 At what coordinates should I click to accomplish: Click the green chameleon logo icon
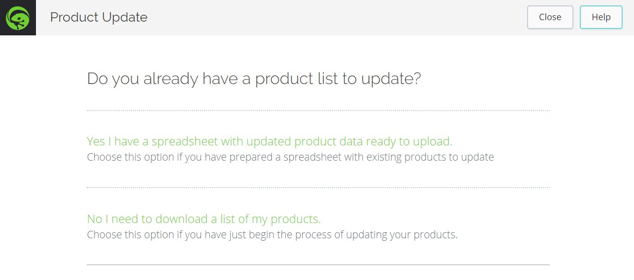click(x=18, y=18)
